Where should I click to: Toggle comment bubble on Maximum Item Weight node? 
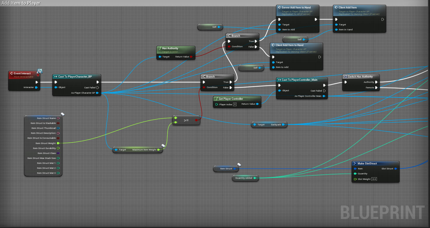point(163,145)
